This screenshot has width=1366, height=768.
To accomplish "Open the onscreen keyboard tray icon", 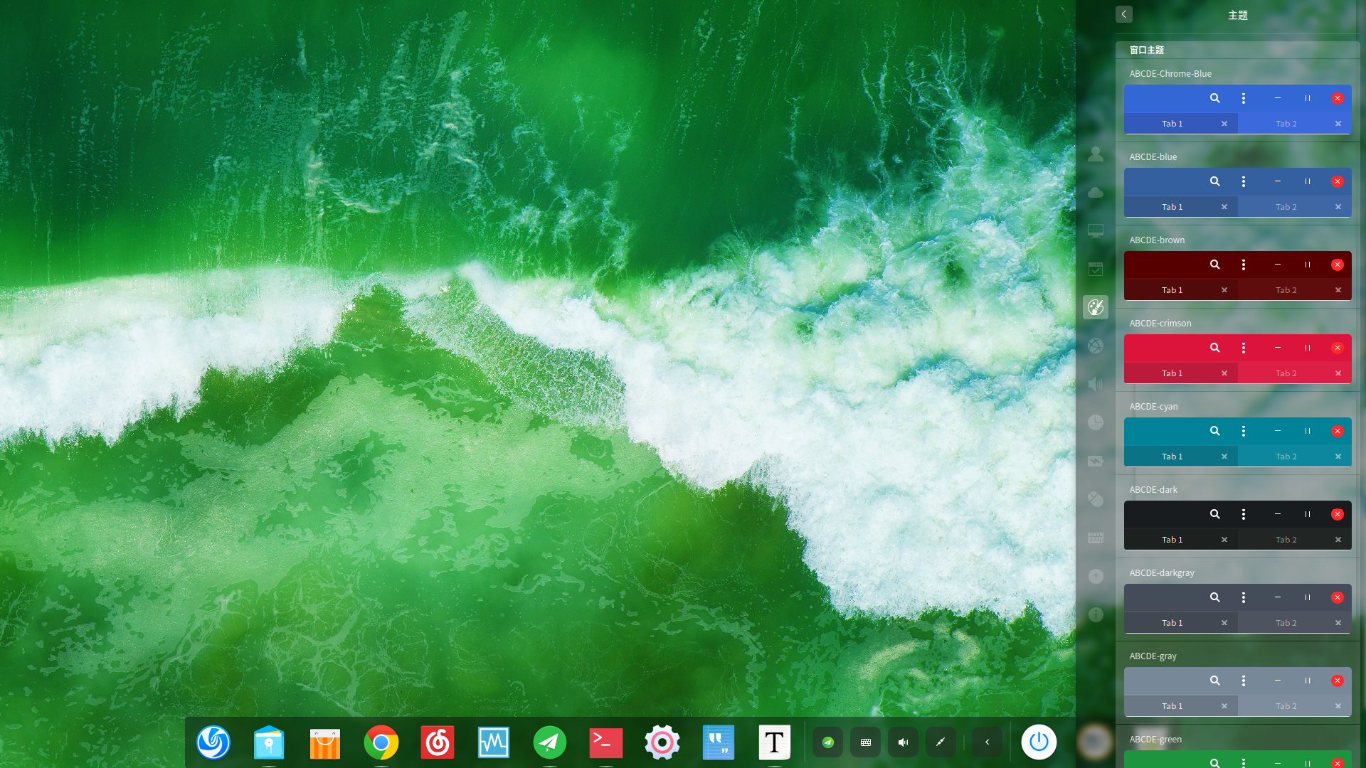I will [866, 742].
